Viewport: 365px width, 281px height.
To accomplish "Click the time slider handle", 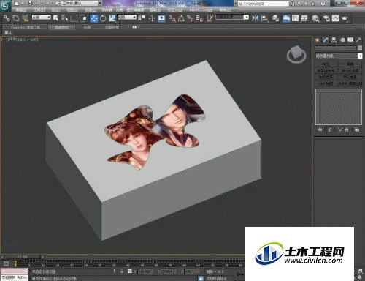I will (x=21, y=257).
